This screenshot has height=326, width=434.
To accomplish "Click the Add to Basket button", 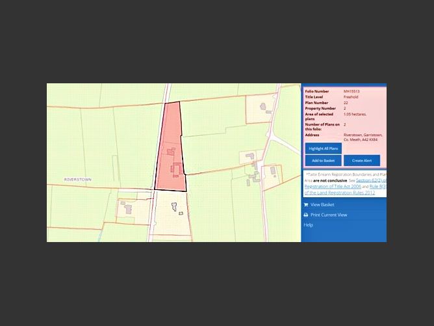I will 323,160.
